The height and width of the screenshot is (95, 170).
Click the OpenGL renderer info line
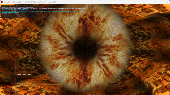click(15, 10)
